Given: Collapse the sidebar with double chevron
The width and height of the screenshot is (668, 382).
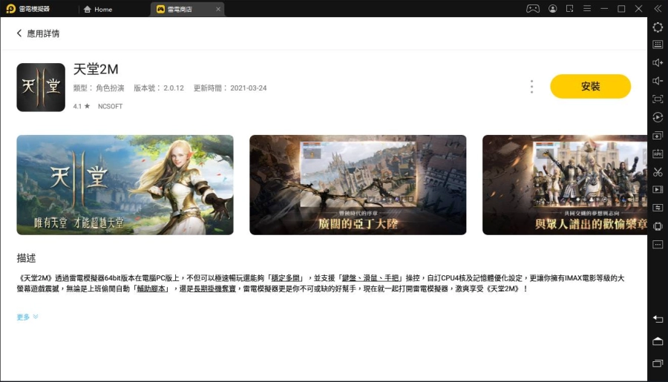Looking at the screenshot, I should pyautogui.click(x=658, y=8).
